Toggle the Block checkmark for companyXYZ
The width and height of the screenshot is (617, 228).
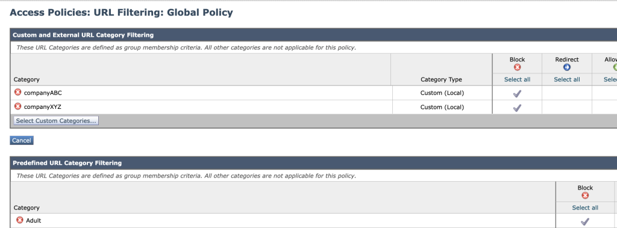(517, 107)
